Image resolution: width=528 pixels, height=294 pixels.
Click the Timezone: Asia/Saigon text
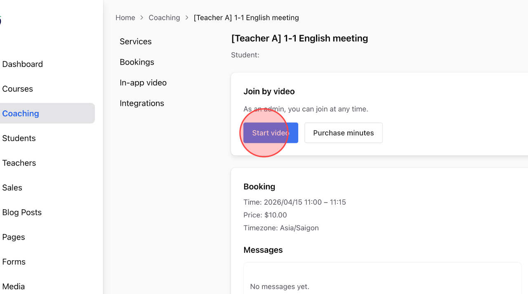281,228
